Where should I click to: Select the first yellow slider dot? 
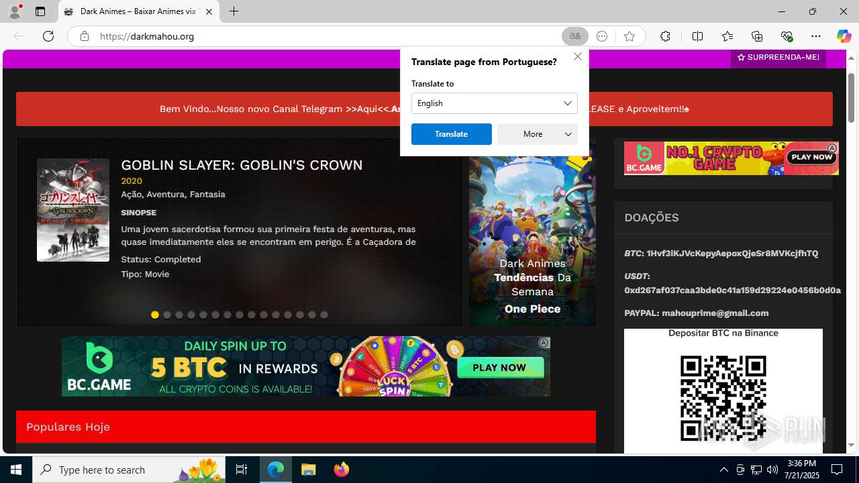click(155, 315)
